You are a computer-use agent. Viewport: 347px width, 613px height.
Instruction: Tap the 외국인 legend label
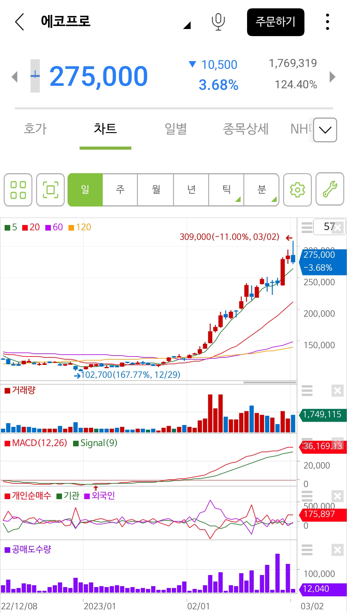pos(100,496)
